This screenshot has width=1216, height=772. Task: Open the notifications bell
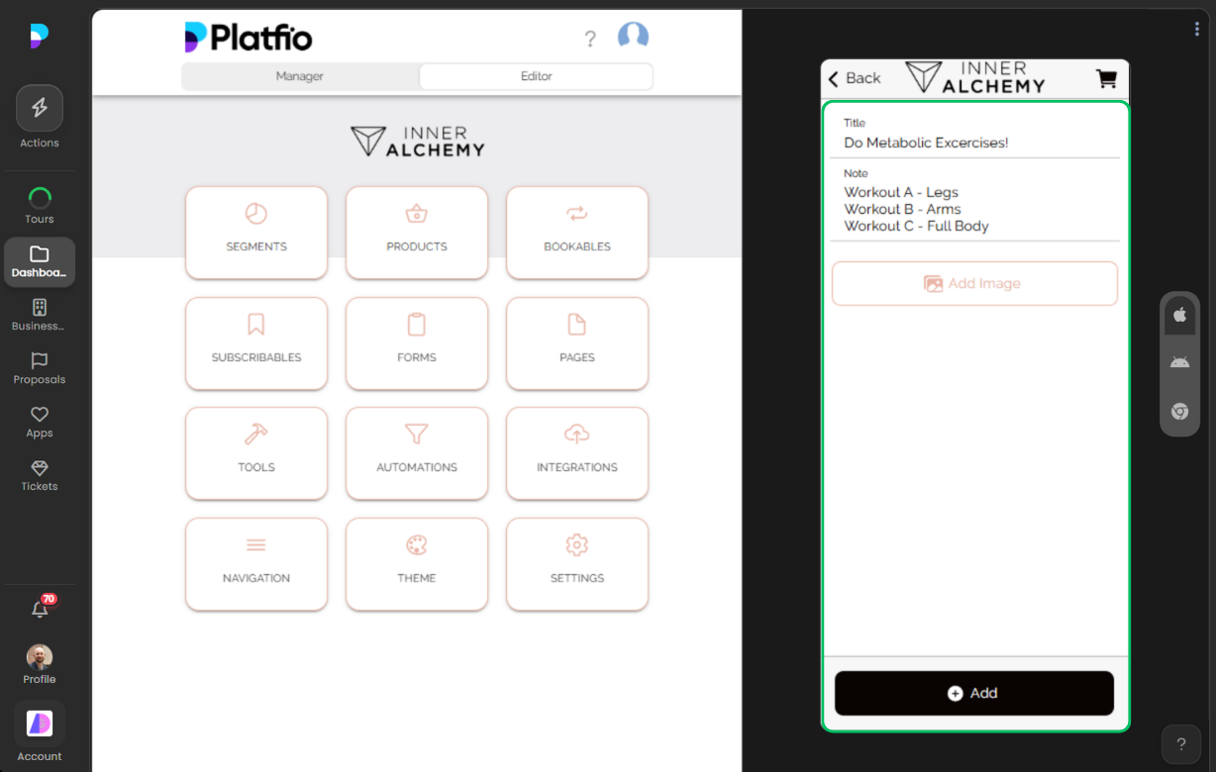pyautogui.click(x=40, y=609)
